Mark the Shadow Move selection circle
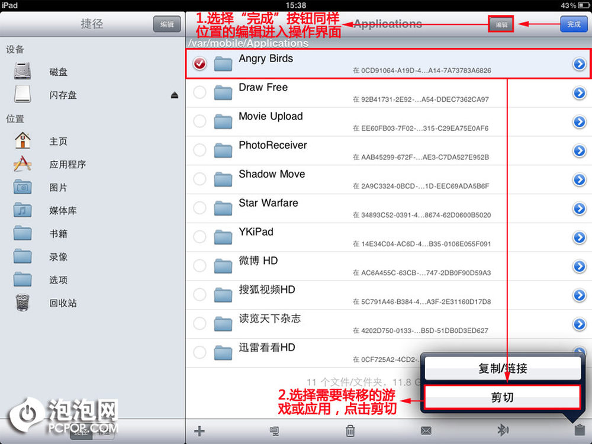The image size is (592, 444). pos(200,179)
